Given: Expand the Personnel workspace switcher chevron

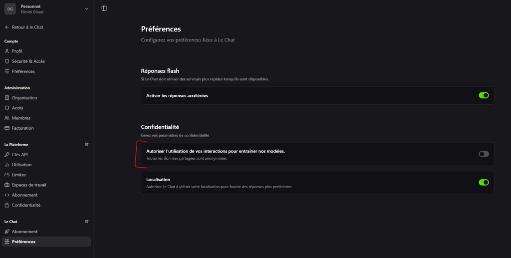Looking at the screenshot, I should (87, 9).
